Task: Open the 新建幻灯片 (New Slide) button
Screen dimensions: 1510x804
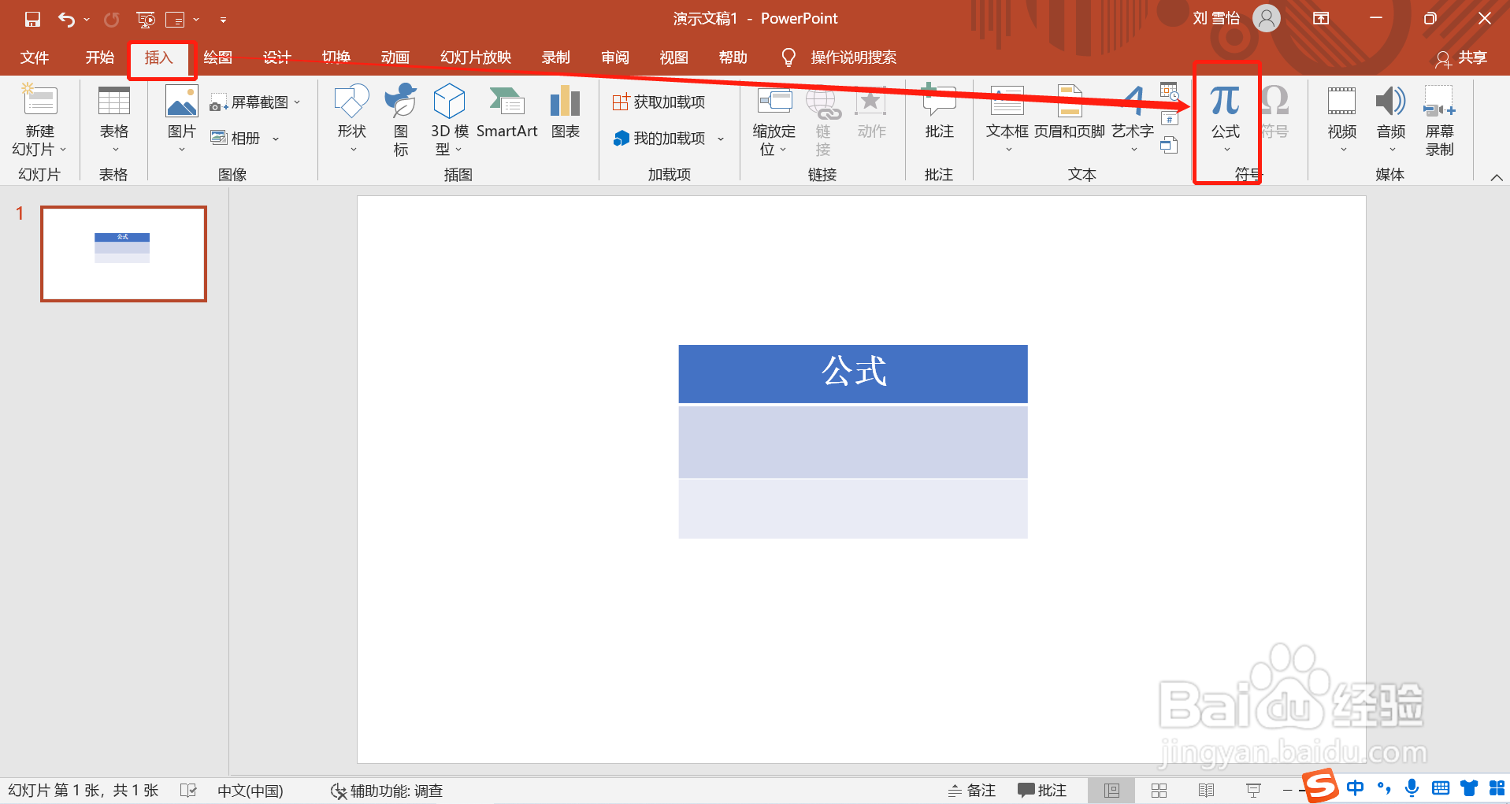Action: (39, 120)
